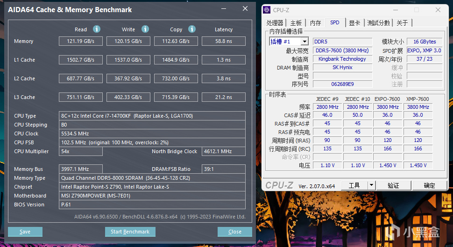Click the CPU Multiplier value 54x
Screen dimensions: 453x247
[x=81, y=151]
